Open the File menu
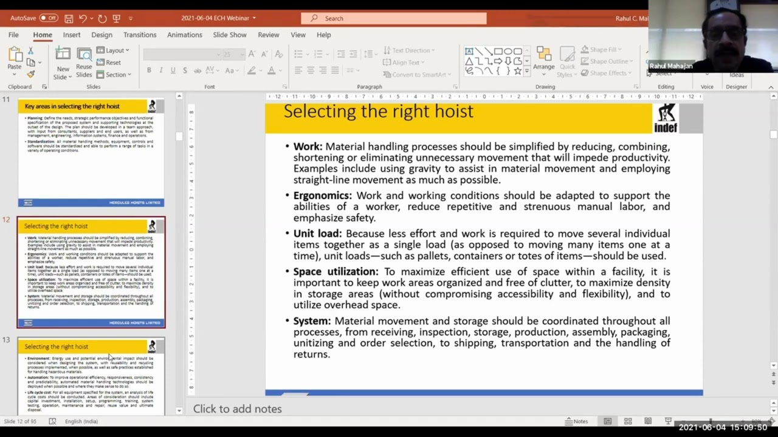This screenshot has height=437, width=778. pos(13,35)
